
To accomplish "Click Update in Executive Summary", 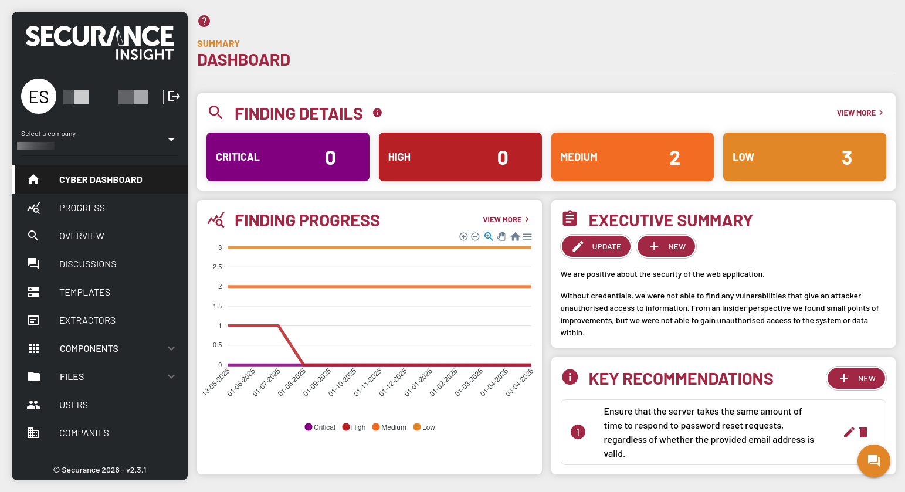I will (x=596, y=247).
